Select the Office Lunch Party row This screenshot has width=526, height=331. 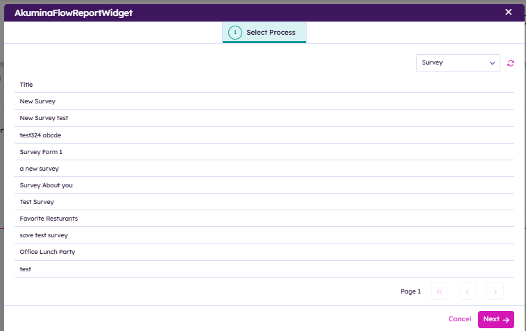tap(264, 252)
